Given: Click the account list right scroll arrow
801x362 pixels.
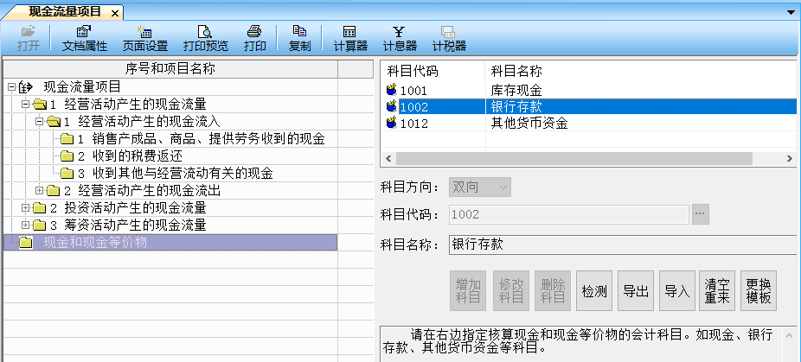Looking at the screenshot, I should pyautogui.click(x=790, y=159).
